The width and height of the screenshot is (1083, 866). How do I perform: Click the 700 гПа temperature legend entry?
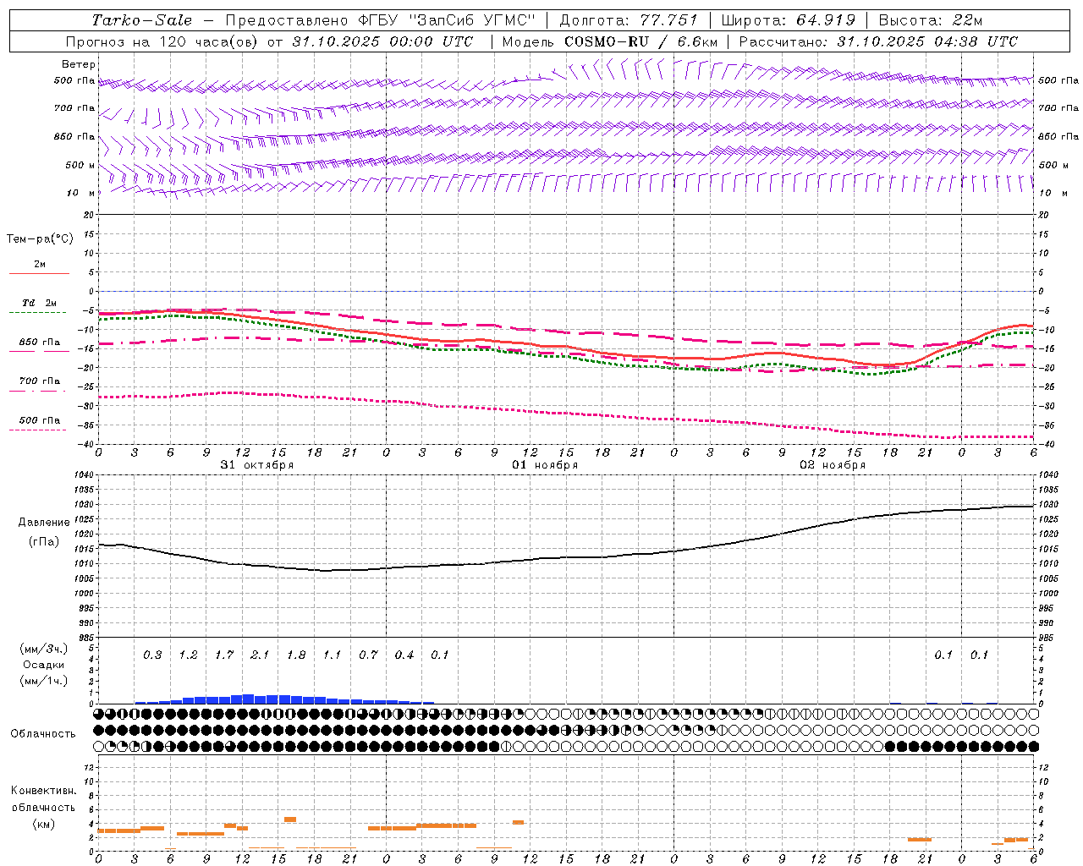40,381
